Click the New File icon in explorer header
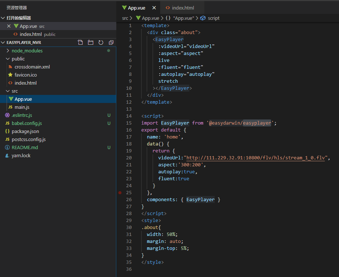 [80, 43]
